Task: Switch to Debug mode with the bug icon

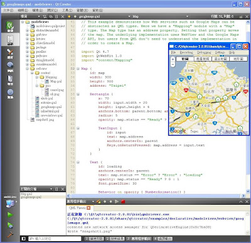Action: pos(10,67)
